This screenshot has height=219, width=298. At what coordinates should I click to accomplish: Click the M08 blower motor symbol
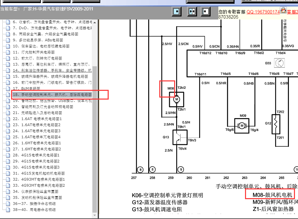[177, 99]
